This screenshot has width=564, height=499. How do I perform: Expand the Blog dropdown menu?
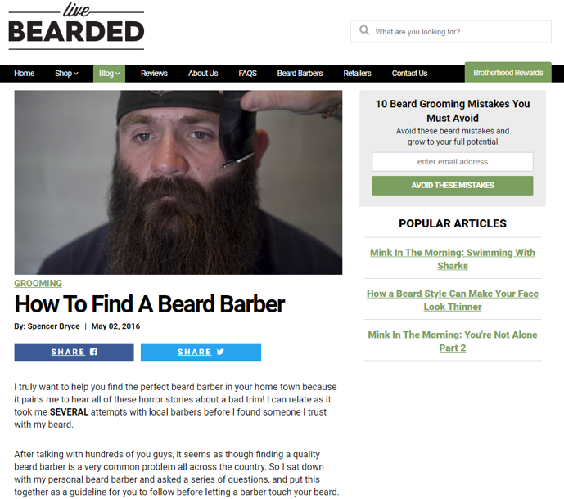[x=109, y=74]
